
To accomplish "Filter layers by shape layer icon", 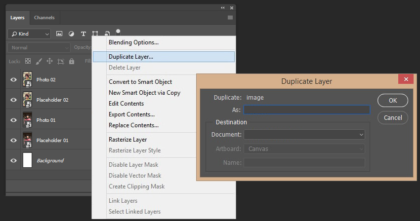I will [x=95, y=34].
